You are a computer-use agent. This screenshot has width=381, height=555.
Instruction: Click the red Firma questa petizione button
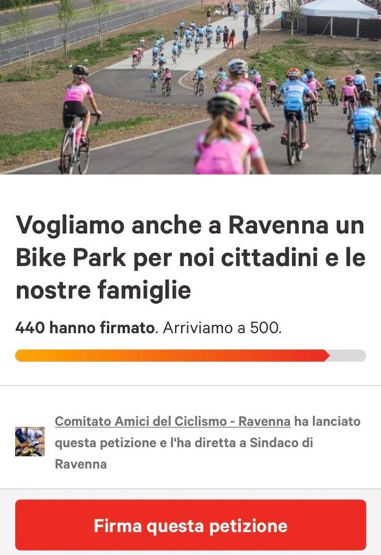pos(190,525)
